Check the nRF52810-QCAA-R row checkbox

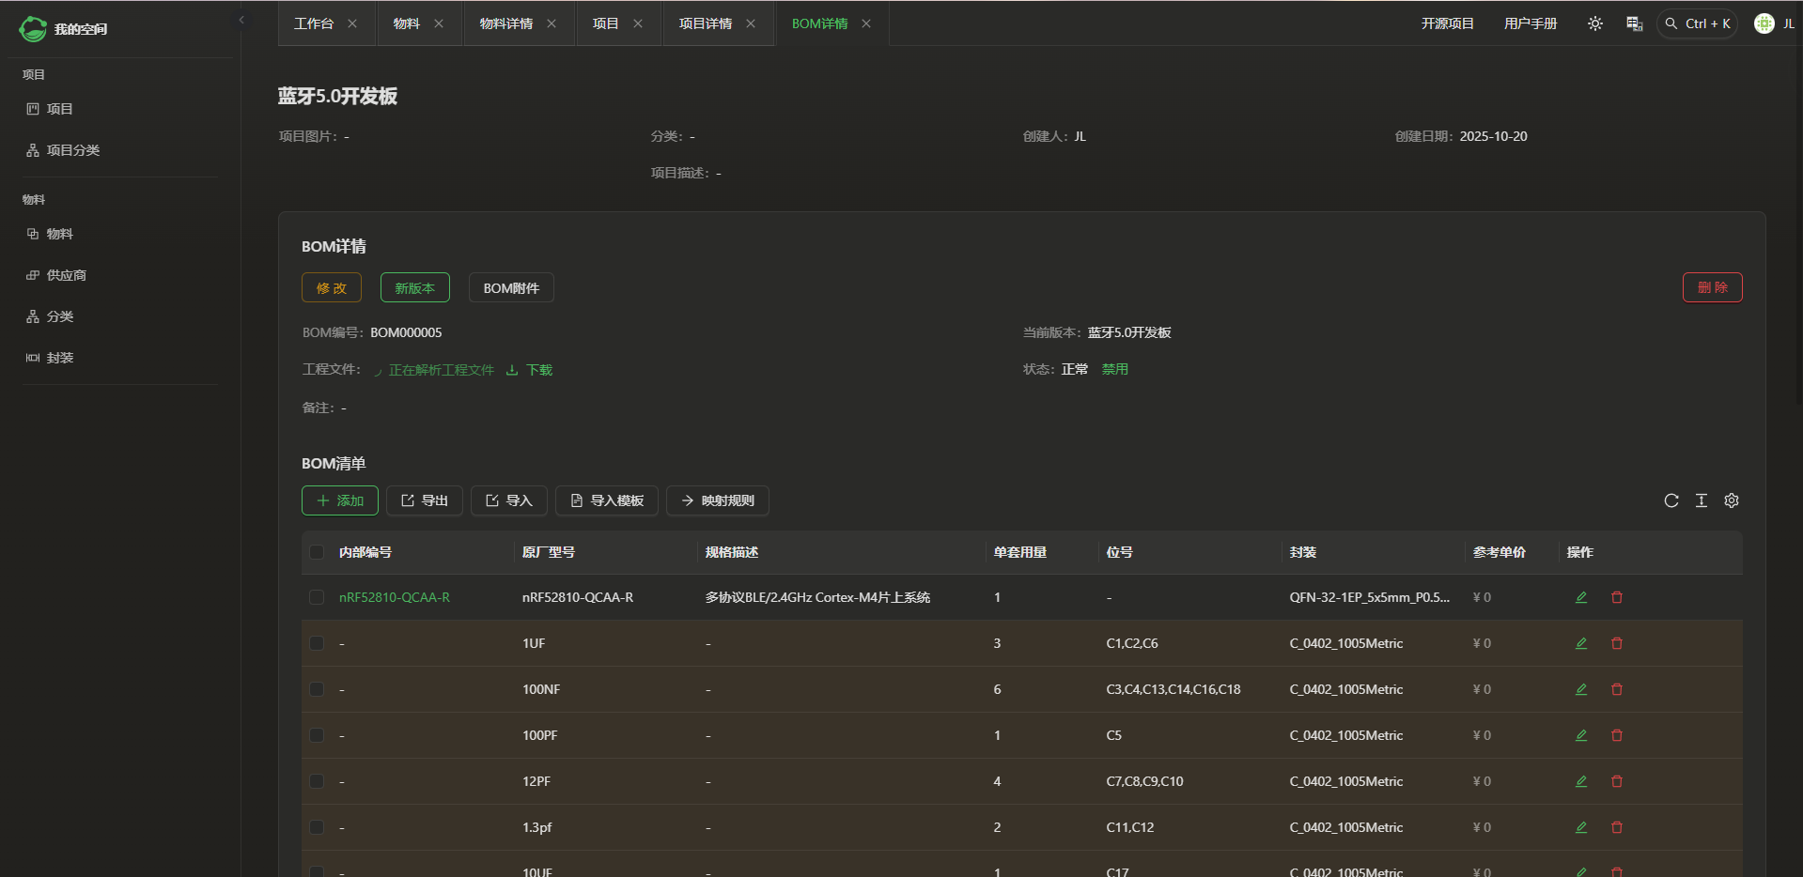(317, 597)
